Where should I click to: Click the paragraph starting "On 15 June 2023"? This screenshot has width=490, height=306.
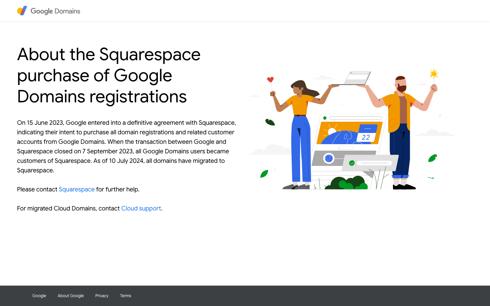click(127, 147)
